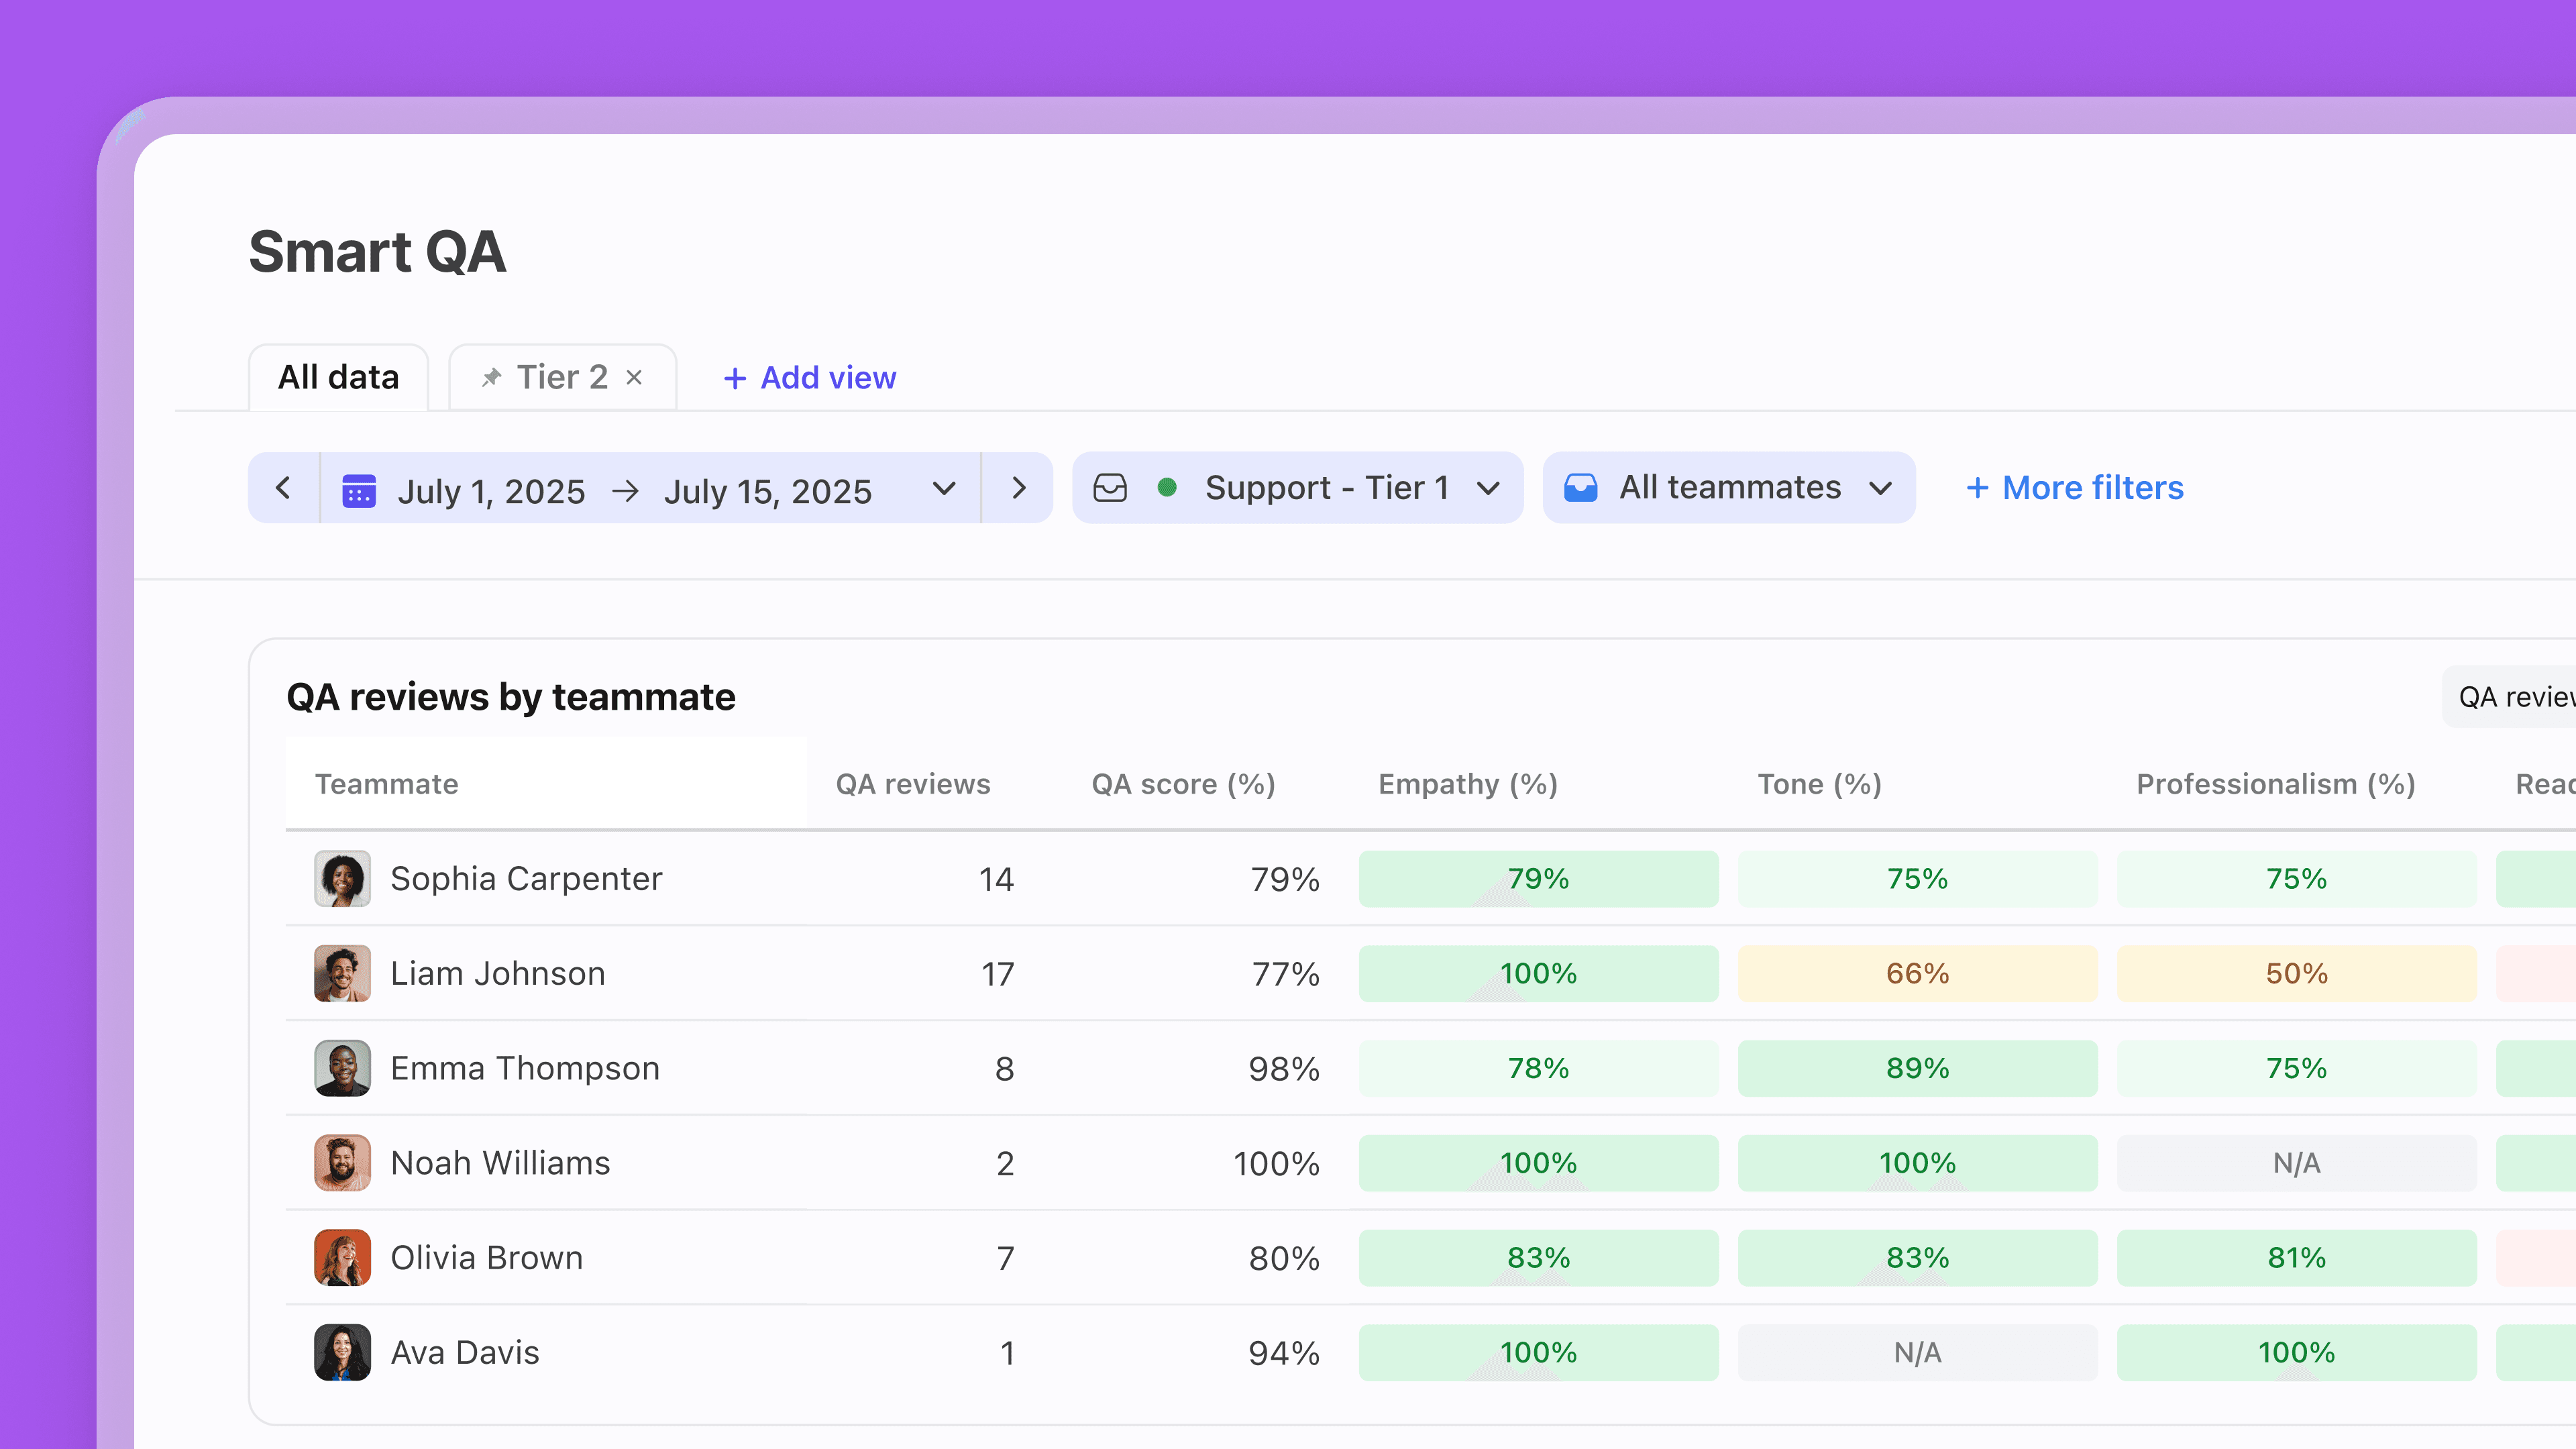Click Emma Thompson's 89% Tone cell
This screenshot has height=1449, width=2576.
pos(1917,1069)
